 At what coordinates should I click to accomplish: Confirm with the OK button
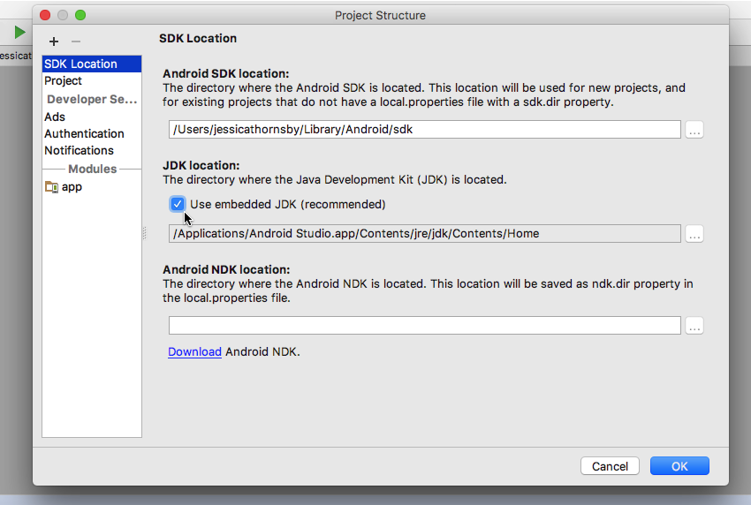(679, 466)
